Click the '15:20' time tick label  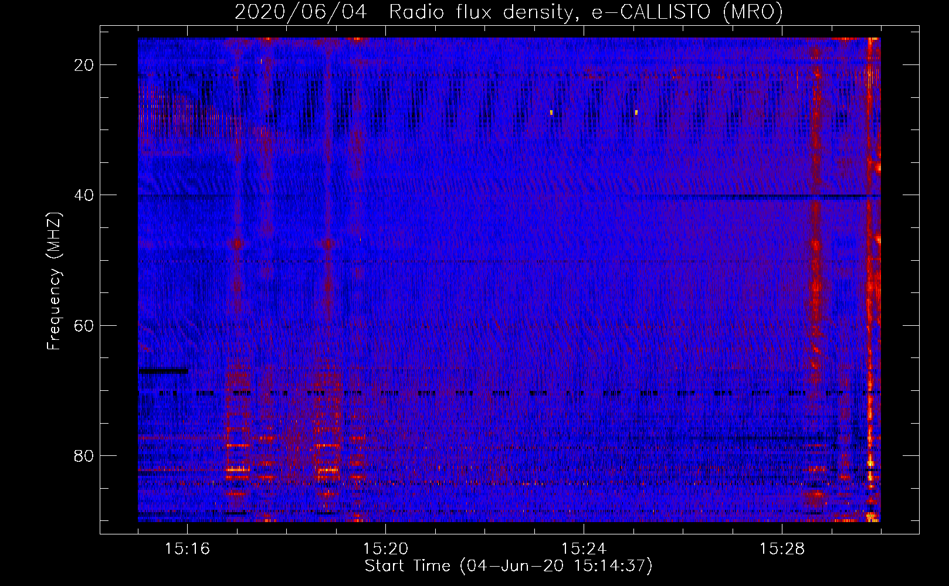pos(385,549)
